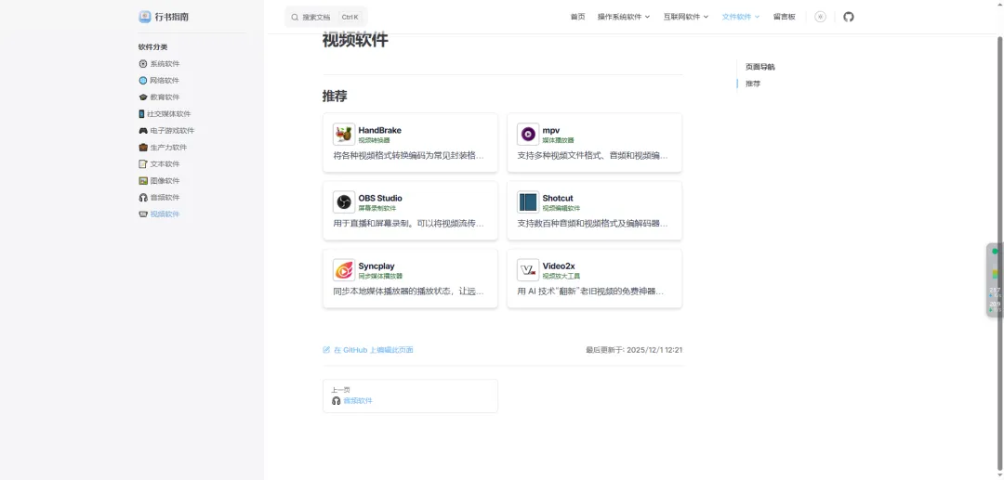
Task: Toggle the light/dark theme switch
Action: tap(820, 17)
